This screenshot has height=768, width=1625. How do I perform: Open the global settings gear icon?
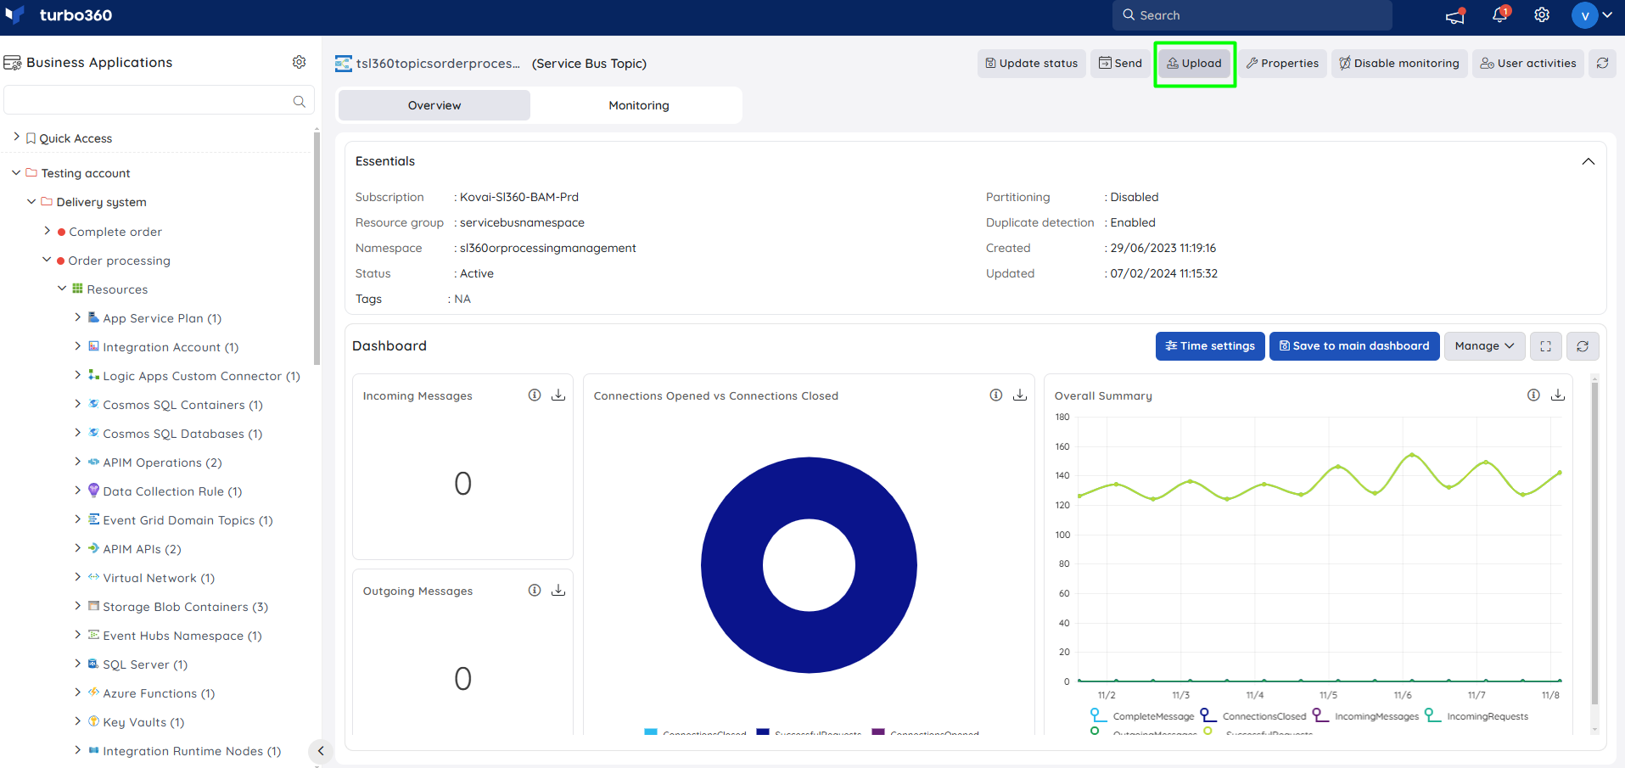[1542, 14]
